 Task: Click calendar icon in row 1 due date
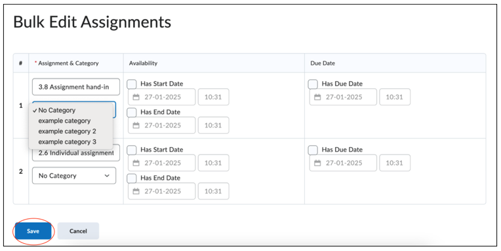click(x=317, y=97)
